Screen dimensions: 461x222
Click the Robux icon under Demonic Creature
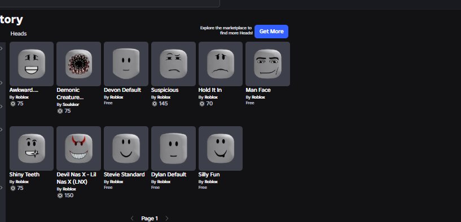60,111
